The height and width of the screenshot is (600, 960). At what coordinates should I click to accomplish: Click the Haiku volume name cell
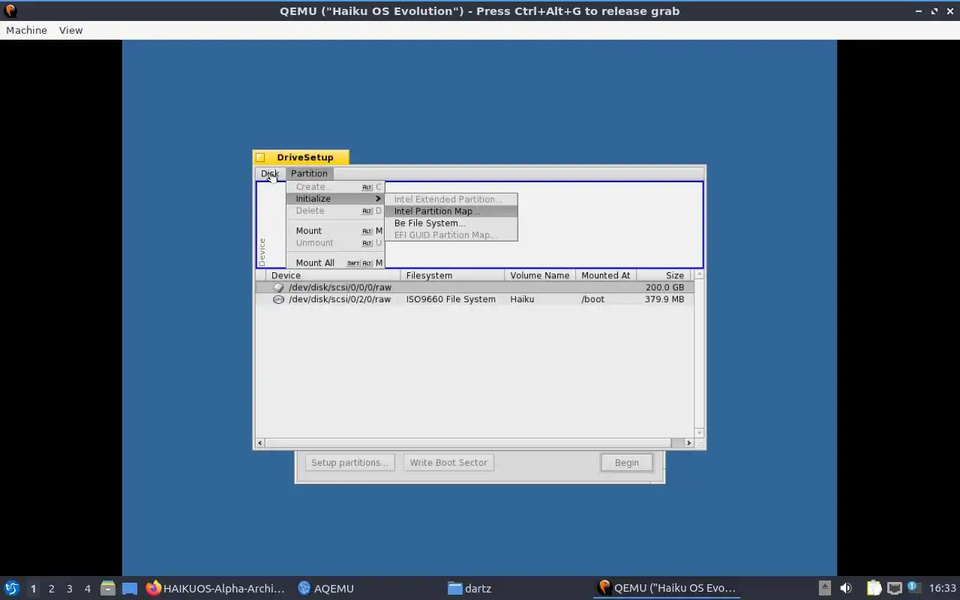point(522,299)
